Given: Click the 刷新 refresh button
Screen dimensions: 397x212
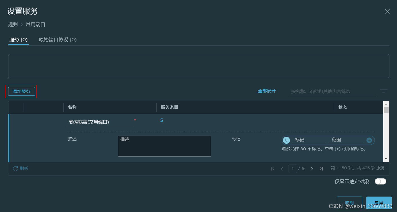Looking at the screenshot, I should pos(21,168).
